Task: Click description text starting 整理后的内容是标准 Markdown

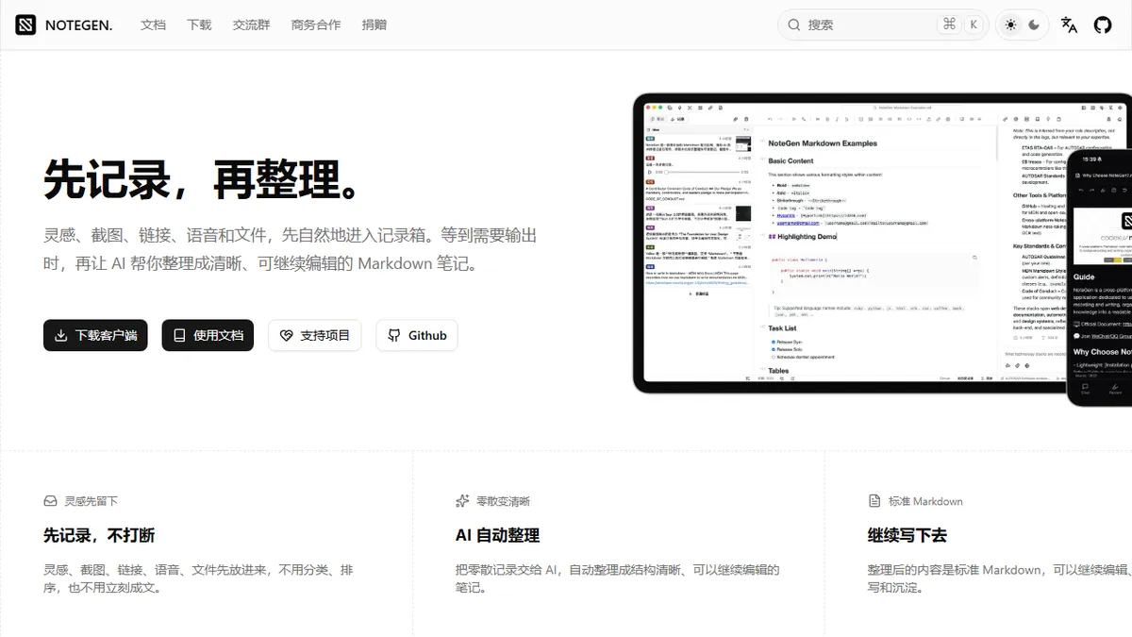Action: [x=1000, y=578]
